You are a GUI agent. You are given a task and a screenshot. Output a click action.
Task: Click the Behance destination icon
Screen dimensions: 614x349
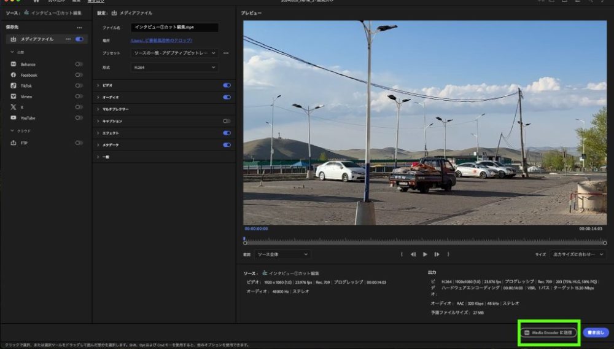click(x=14, y=64)
